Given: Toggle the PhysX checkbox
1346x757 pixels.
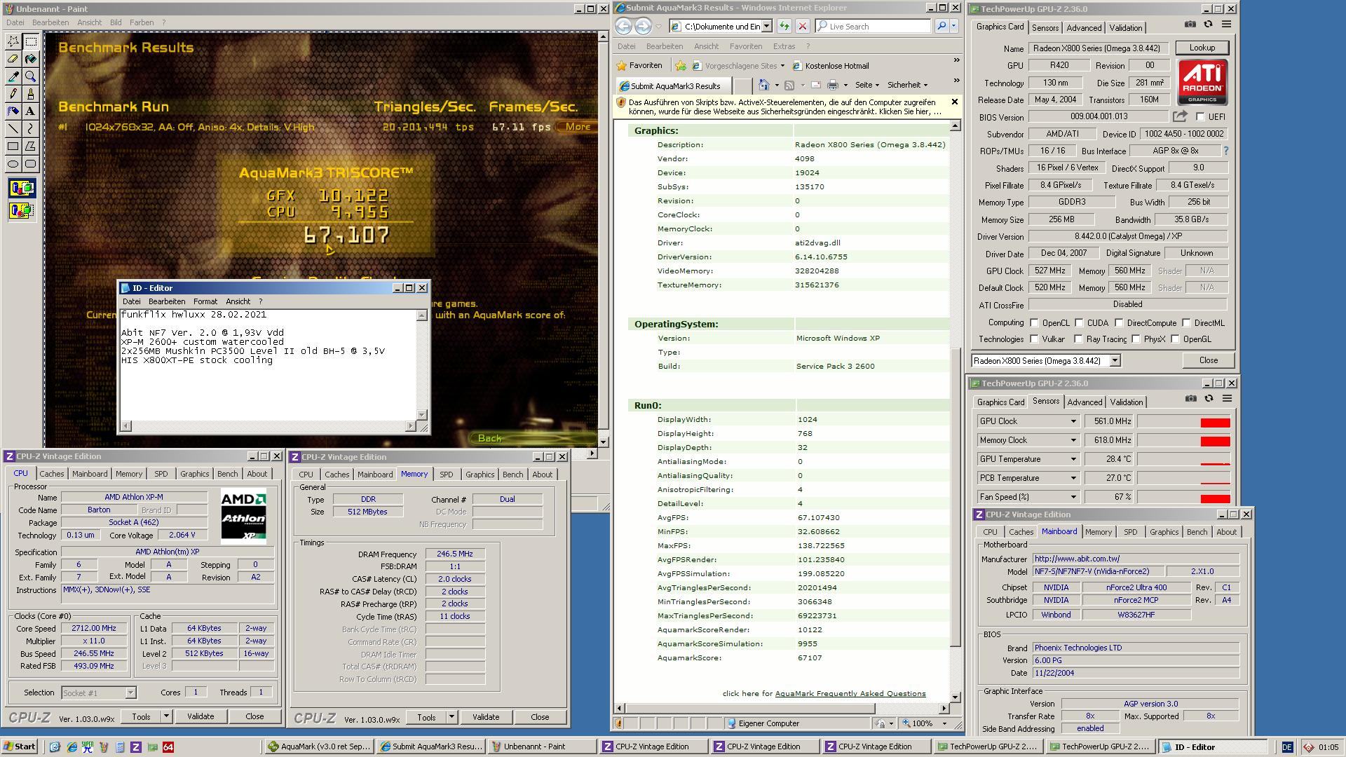Looking at the screenshot, I should click(1136, 339).
